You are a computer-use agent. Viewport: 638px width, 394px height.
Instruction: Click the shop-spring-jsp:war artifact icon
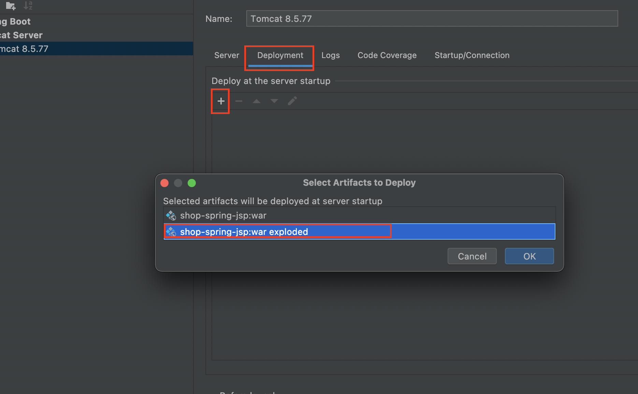[x=171, y=215]
